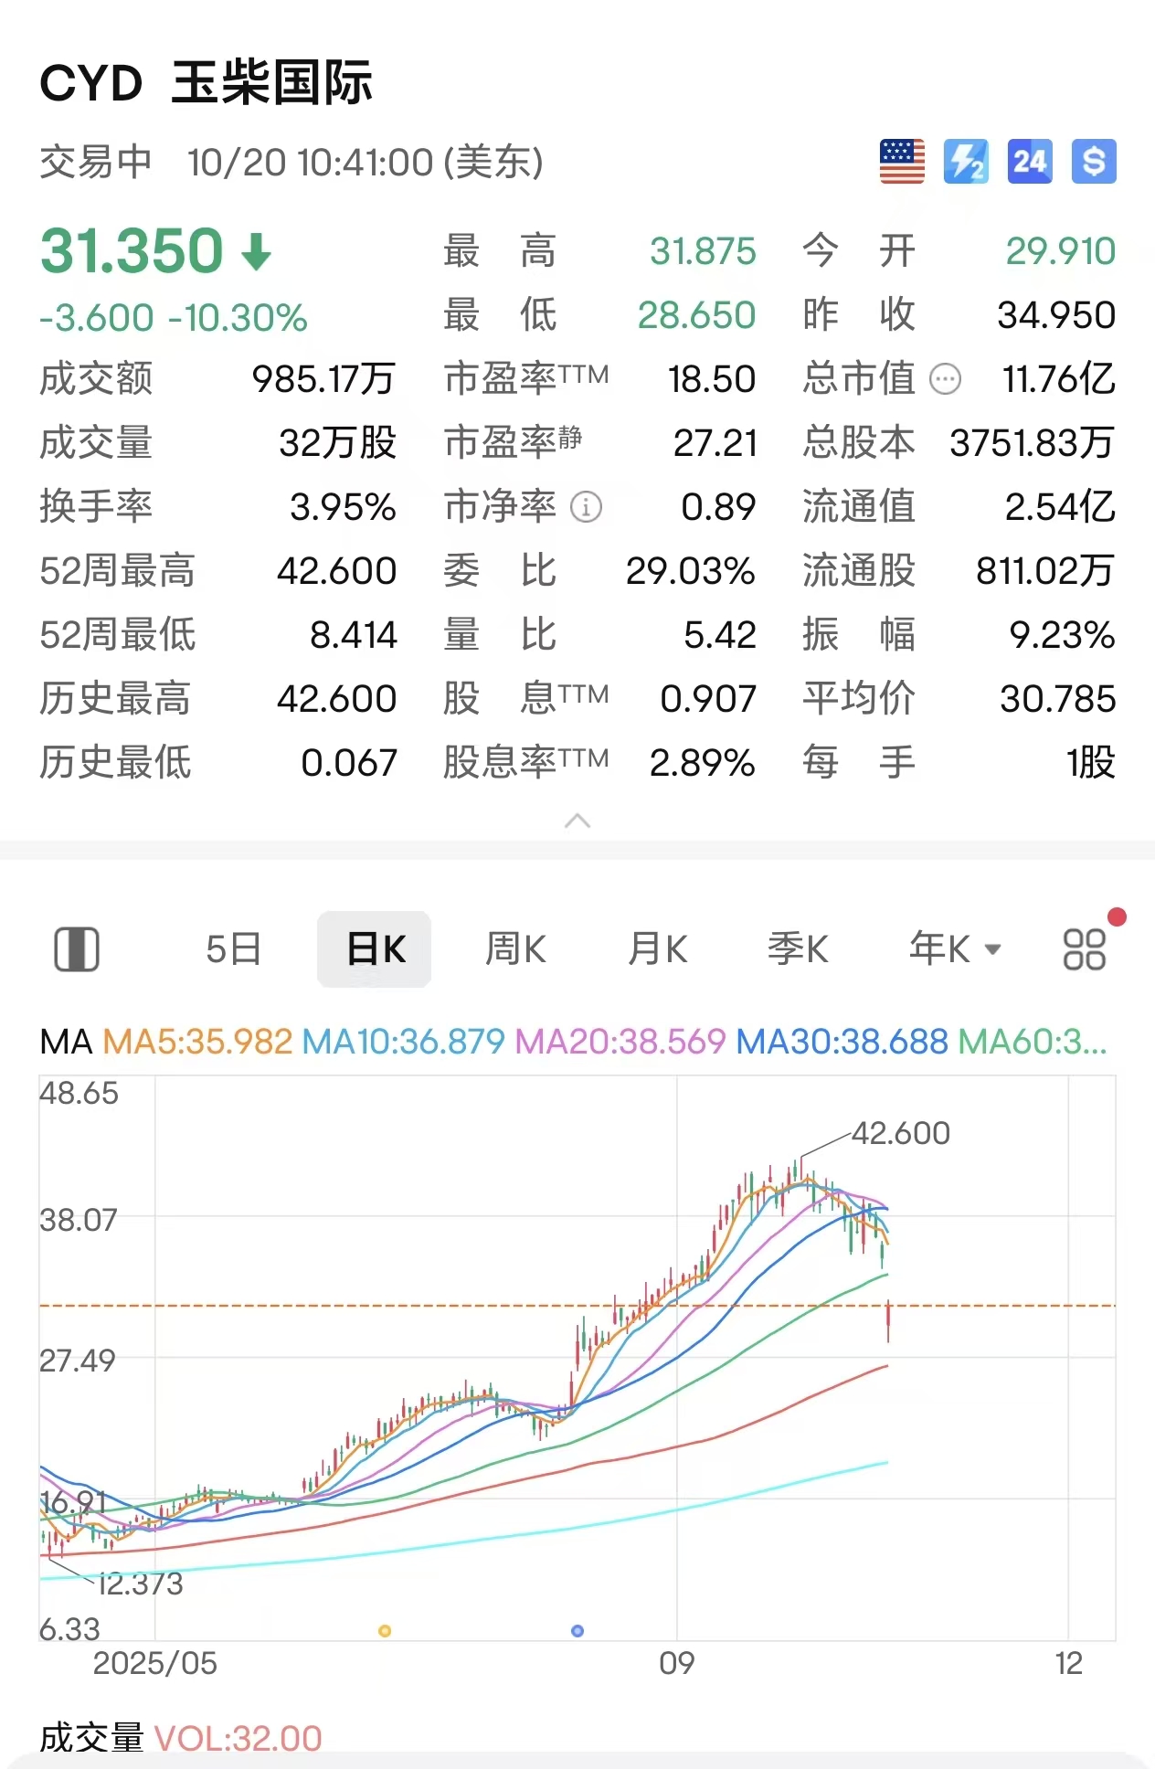Select the 月K chart tab
Image resolution: width=1155 pixels, height=1769 pixels.
pos(657,949)
